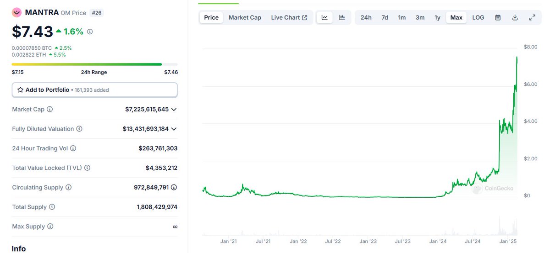Open the calendar date range picker
The image size is (550, 253).
[x=498, y=17]
